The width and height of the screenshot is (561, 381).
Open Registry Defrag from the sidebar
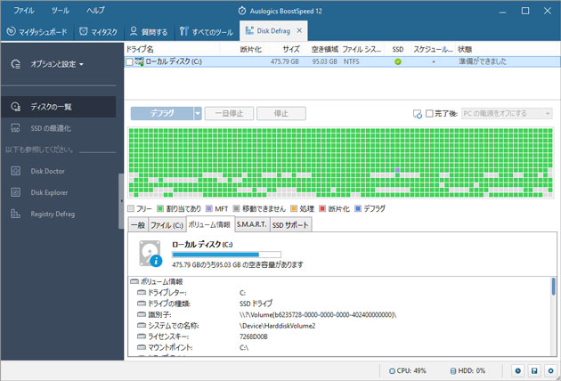point(53,213)
